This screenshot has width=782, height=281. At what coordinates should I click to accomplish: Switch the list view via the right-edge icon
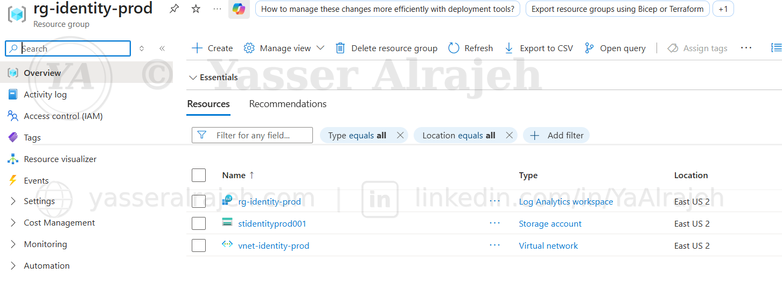776,48
